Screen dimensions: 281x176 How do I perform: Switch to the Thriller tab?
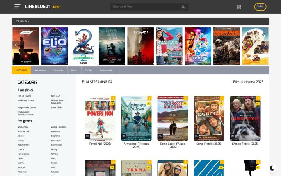(89, 70)
